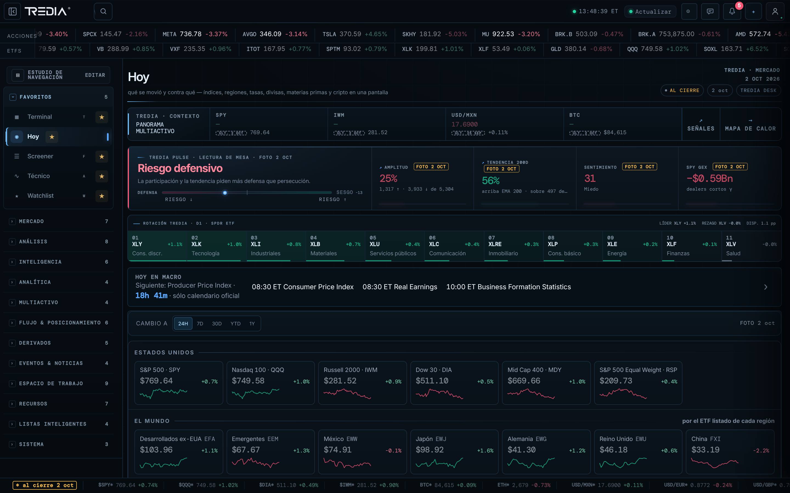Expand the Inteligencia section
The image size is (790, 493).
(x=59, y=262)
